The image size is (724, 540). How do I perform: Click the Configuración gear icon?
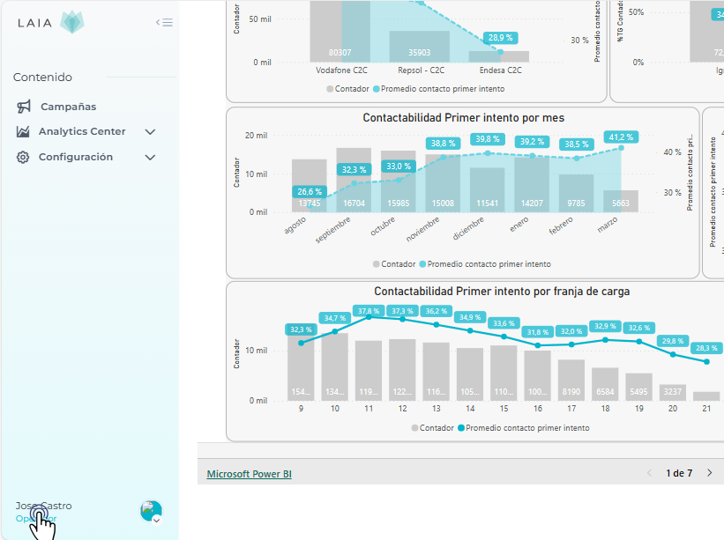(23, 157)
